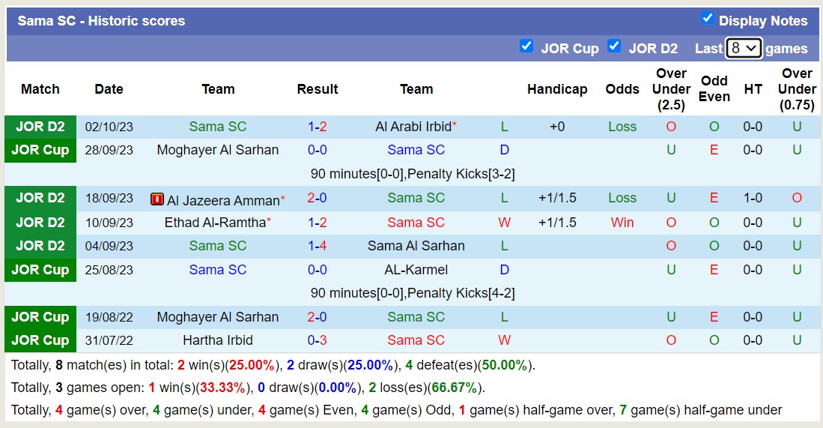
Task: Uncheck the JOR Cup filter checkbox
Action: tap(526, 46)
